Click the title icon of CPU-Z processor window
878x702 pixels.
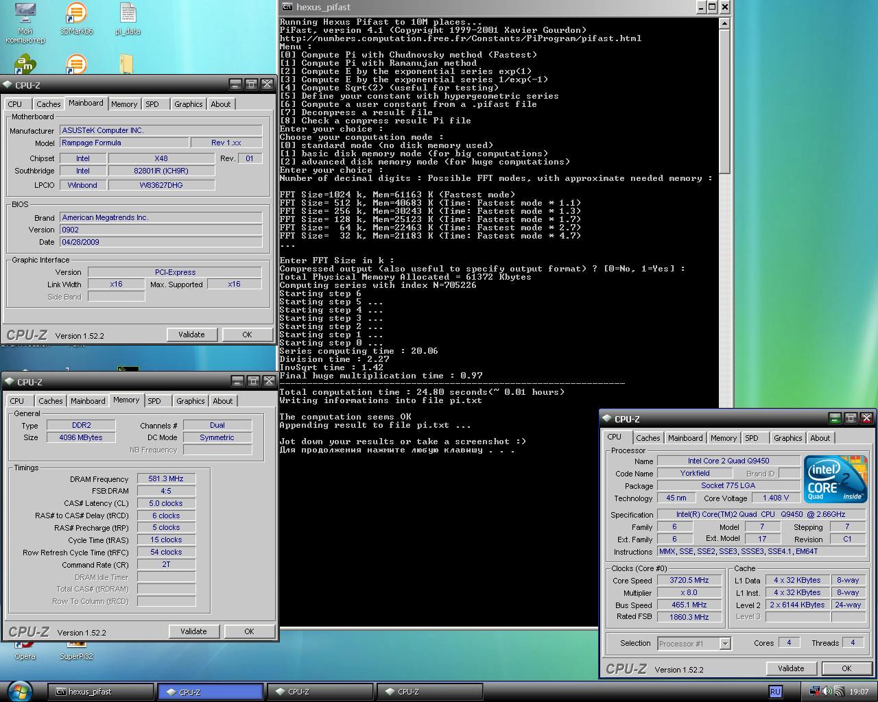[x=606, y=418]
